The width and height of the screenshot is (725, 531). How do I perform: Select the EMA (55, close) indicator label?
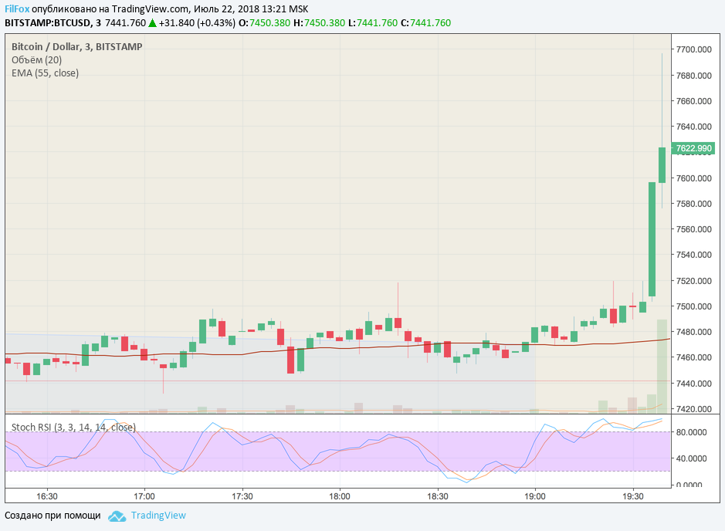point(45,73)
